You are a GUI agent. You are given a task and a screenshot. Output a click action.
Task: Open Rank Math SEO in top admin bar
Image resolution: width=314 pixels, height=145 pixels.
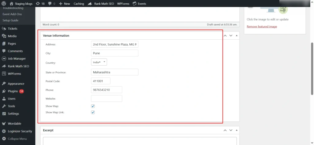pyautogui.click(x=101, y=4)
